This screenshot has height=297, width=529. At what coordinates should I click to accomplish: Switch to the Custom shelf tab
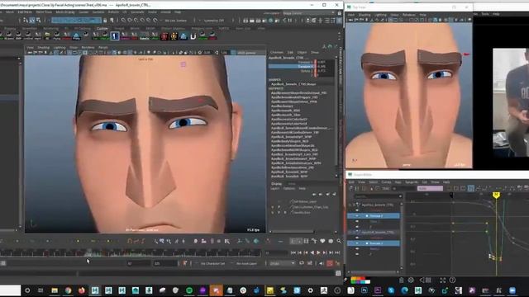pos(102,29)
